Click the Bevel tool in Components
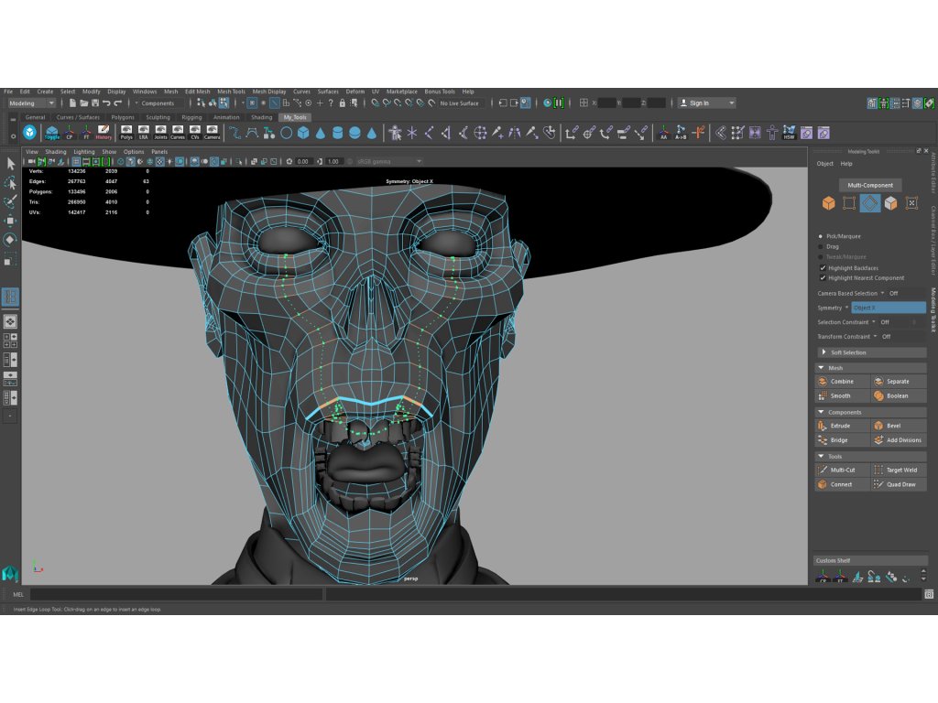Screen dimensions: 938x703 (x=892, y=426)
